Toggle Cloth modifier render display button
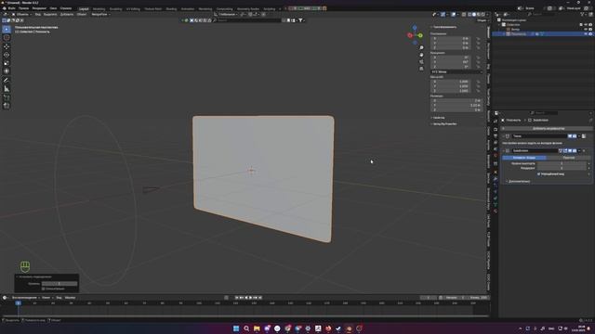This screenshot has height=334, width=595. (575, 136)
